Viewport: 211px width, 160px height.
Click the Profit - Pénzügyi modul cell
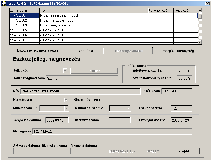[x=94, y=20]
